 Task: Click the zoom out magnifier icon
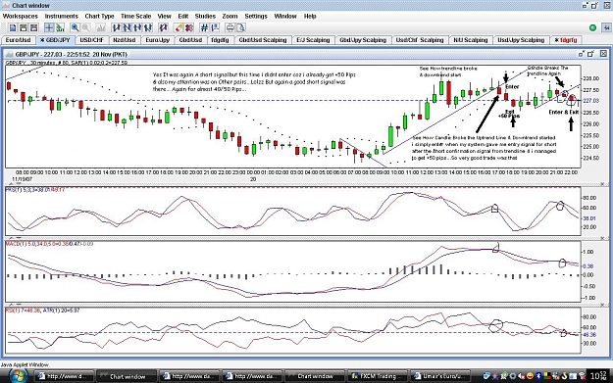pos(85,27)
